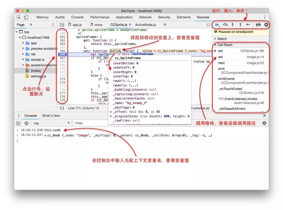Viewport: 283px width, 210px height.
Task: Collapse the localhost:7456 tree node
Action: tap(20, 37)
